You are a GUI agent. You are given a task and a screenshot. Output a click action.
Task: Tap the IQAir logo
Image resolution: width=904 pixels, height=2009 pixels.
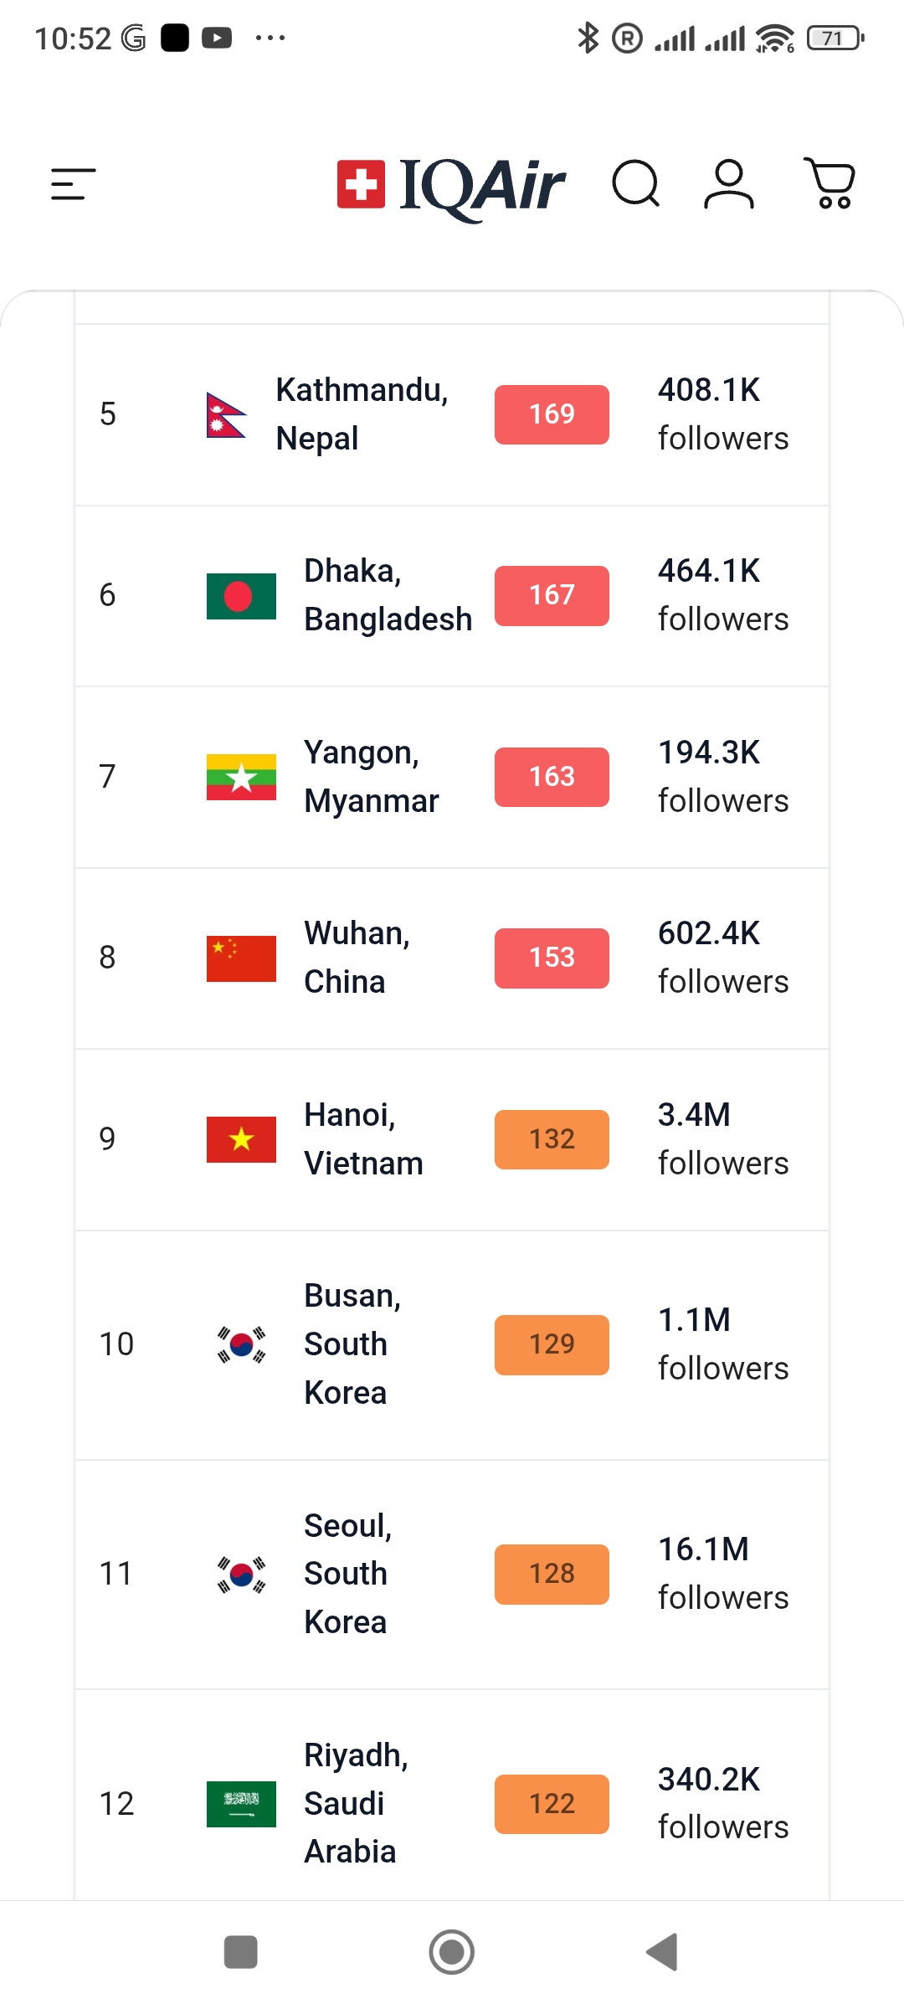[x=451, y=186]
